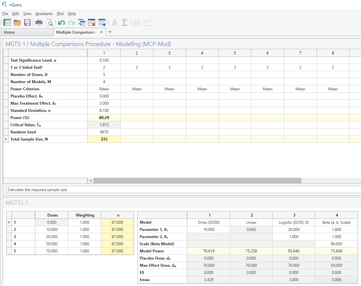Open the Assistants menu

point(44,14)
